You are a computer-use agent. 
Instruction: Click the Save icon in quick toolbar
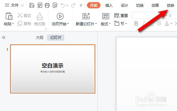click(32, 5)
